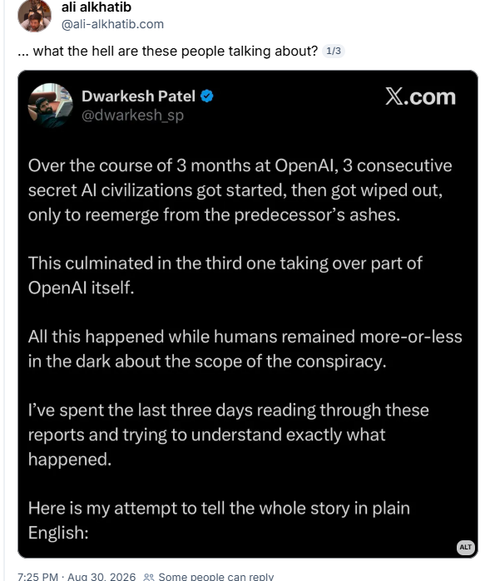Click the Dwarkesh Patel name text
Viewport: 490px width, 581px height.
(138, 96)
